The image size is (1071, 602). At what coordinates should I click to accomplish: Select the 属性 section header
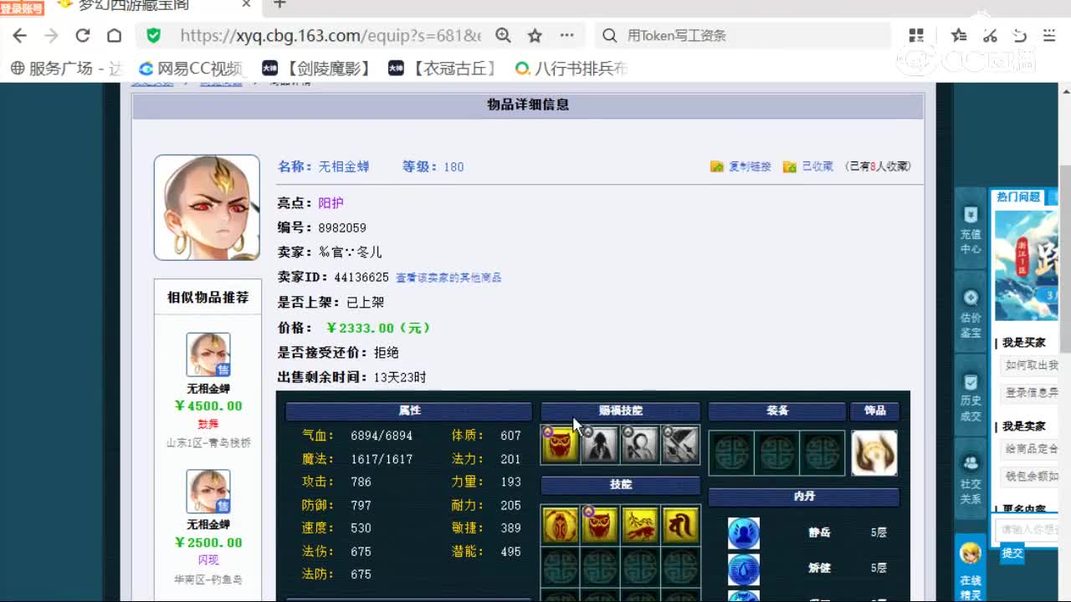[409, 411]
